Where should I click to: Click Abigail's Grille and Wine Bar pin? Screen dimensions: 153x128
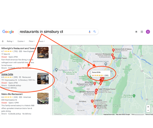tap(95, 106)
